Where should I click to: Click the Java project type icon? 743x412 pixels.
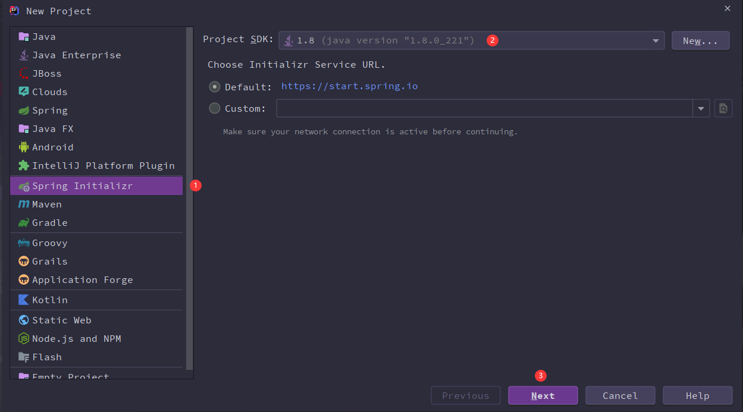pos(24,37)
